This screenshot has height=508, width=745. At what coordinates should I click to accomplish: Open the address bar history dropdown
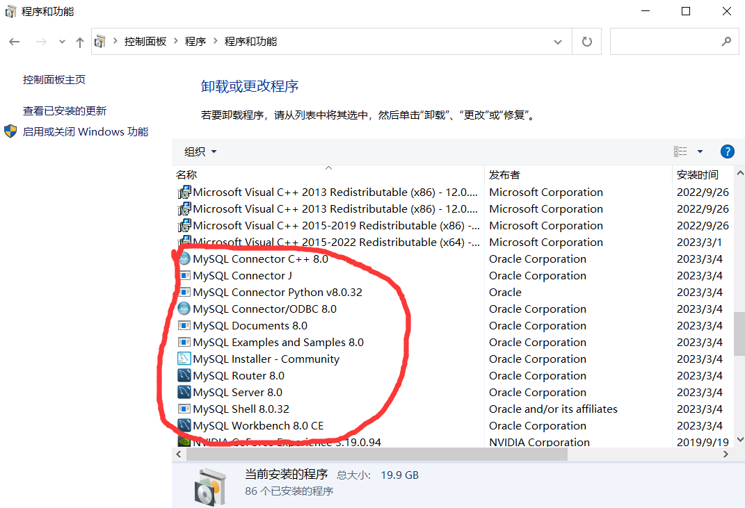point(558,42)
